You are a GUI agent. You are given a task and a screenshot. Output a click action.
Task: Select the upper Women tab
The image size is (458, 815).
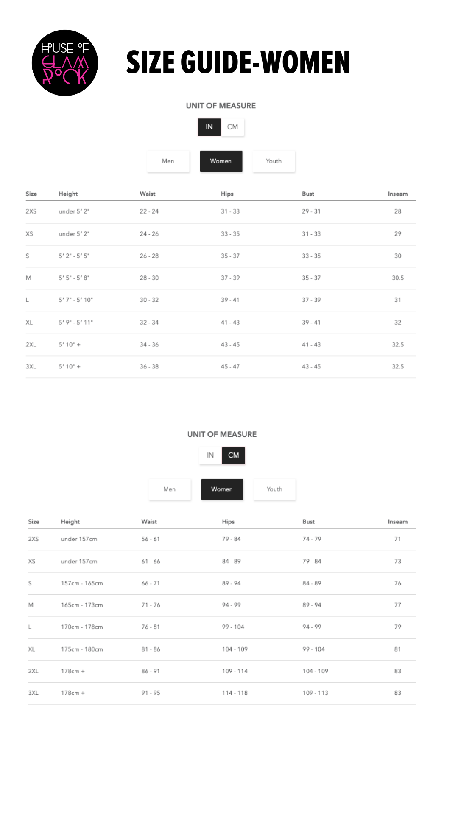click(x=221, y=161)
